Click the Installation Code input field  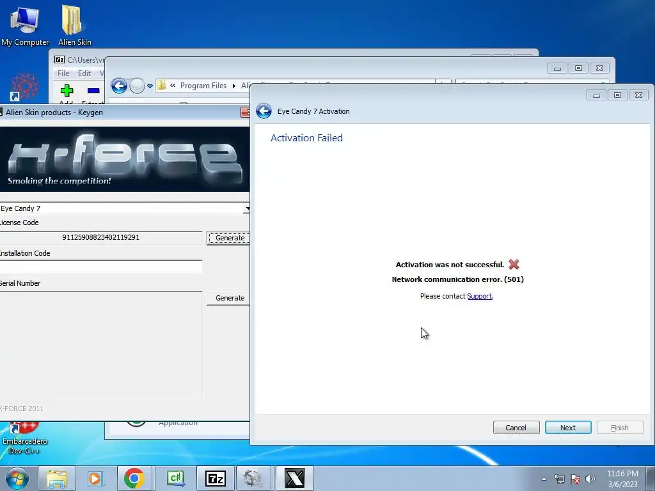point(100,267)
